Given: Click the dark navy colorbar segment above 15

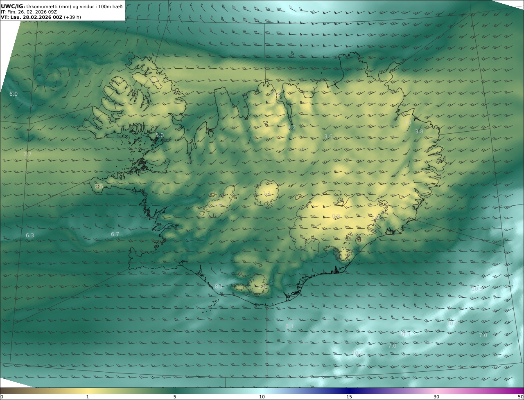Looking at the screenshot, I should tap(349, 391).
